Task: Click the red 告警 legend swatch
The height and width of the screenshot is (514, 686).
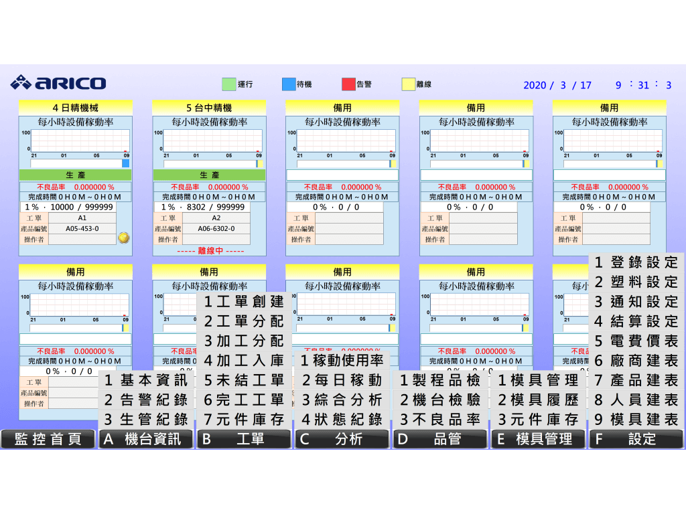Action: pyautogui.click(x=348, y=84)
